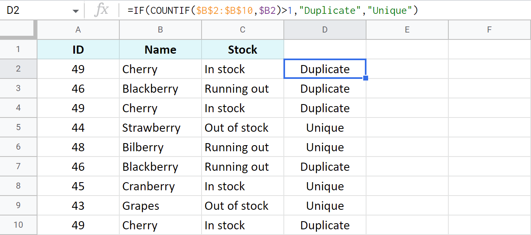Screen dimensions: 531x235
Task: Select column F header
Action: (489, 29)
